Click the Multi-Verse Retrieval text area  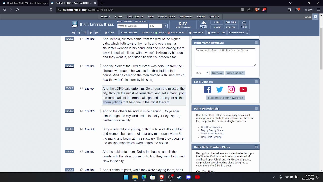tap(225, 57)
